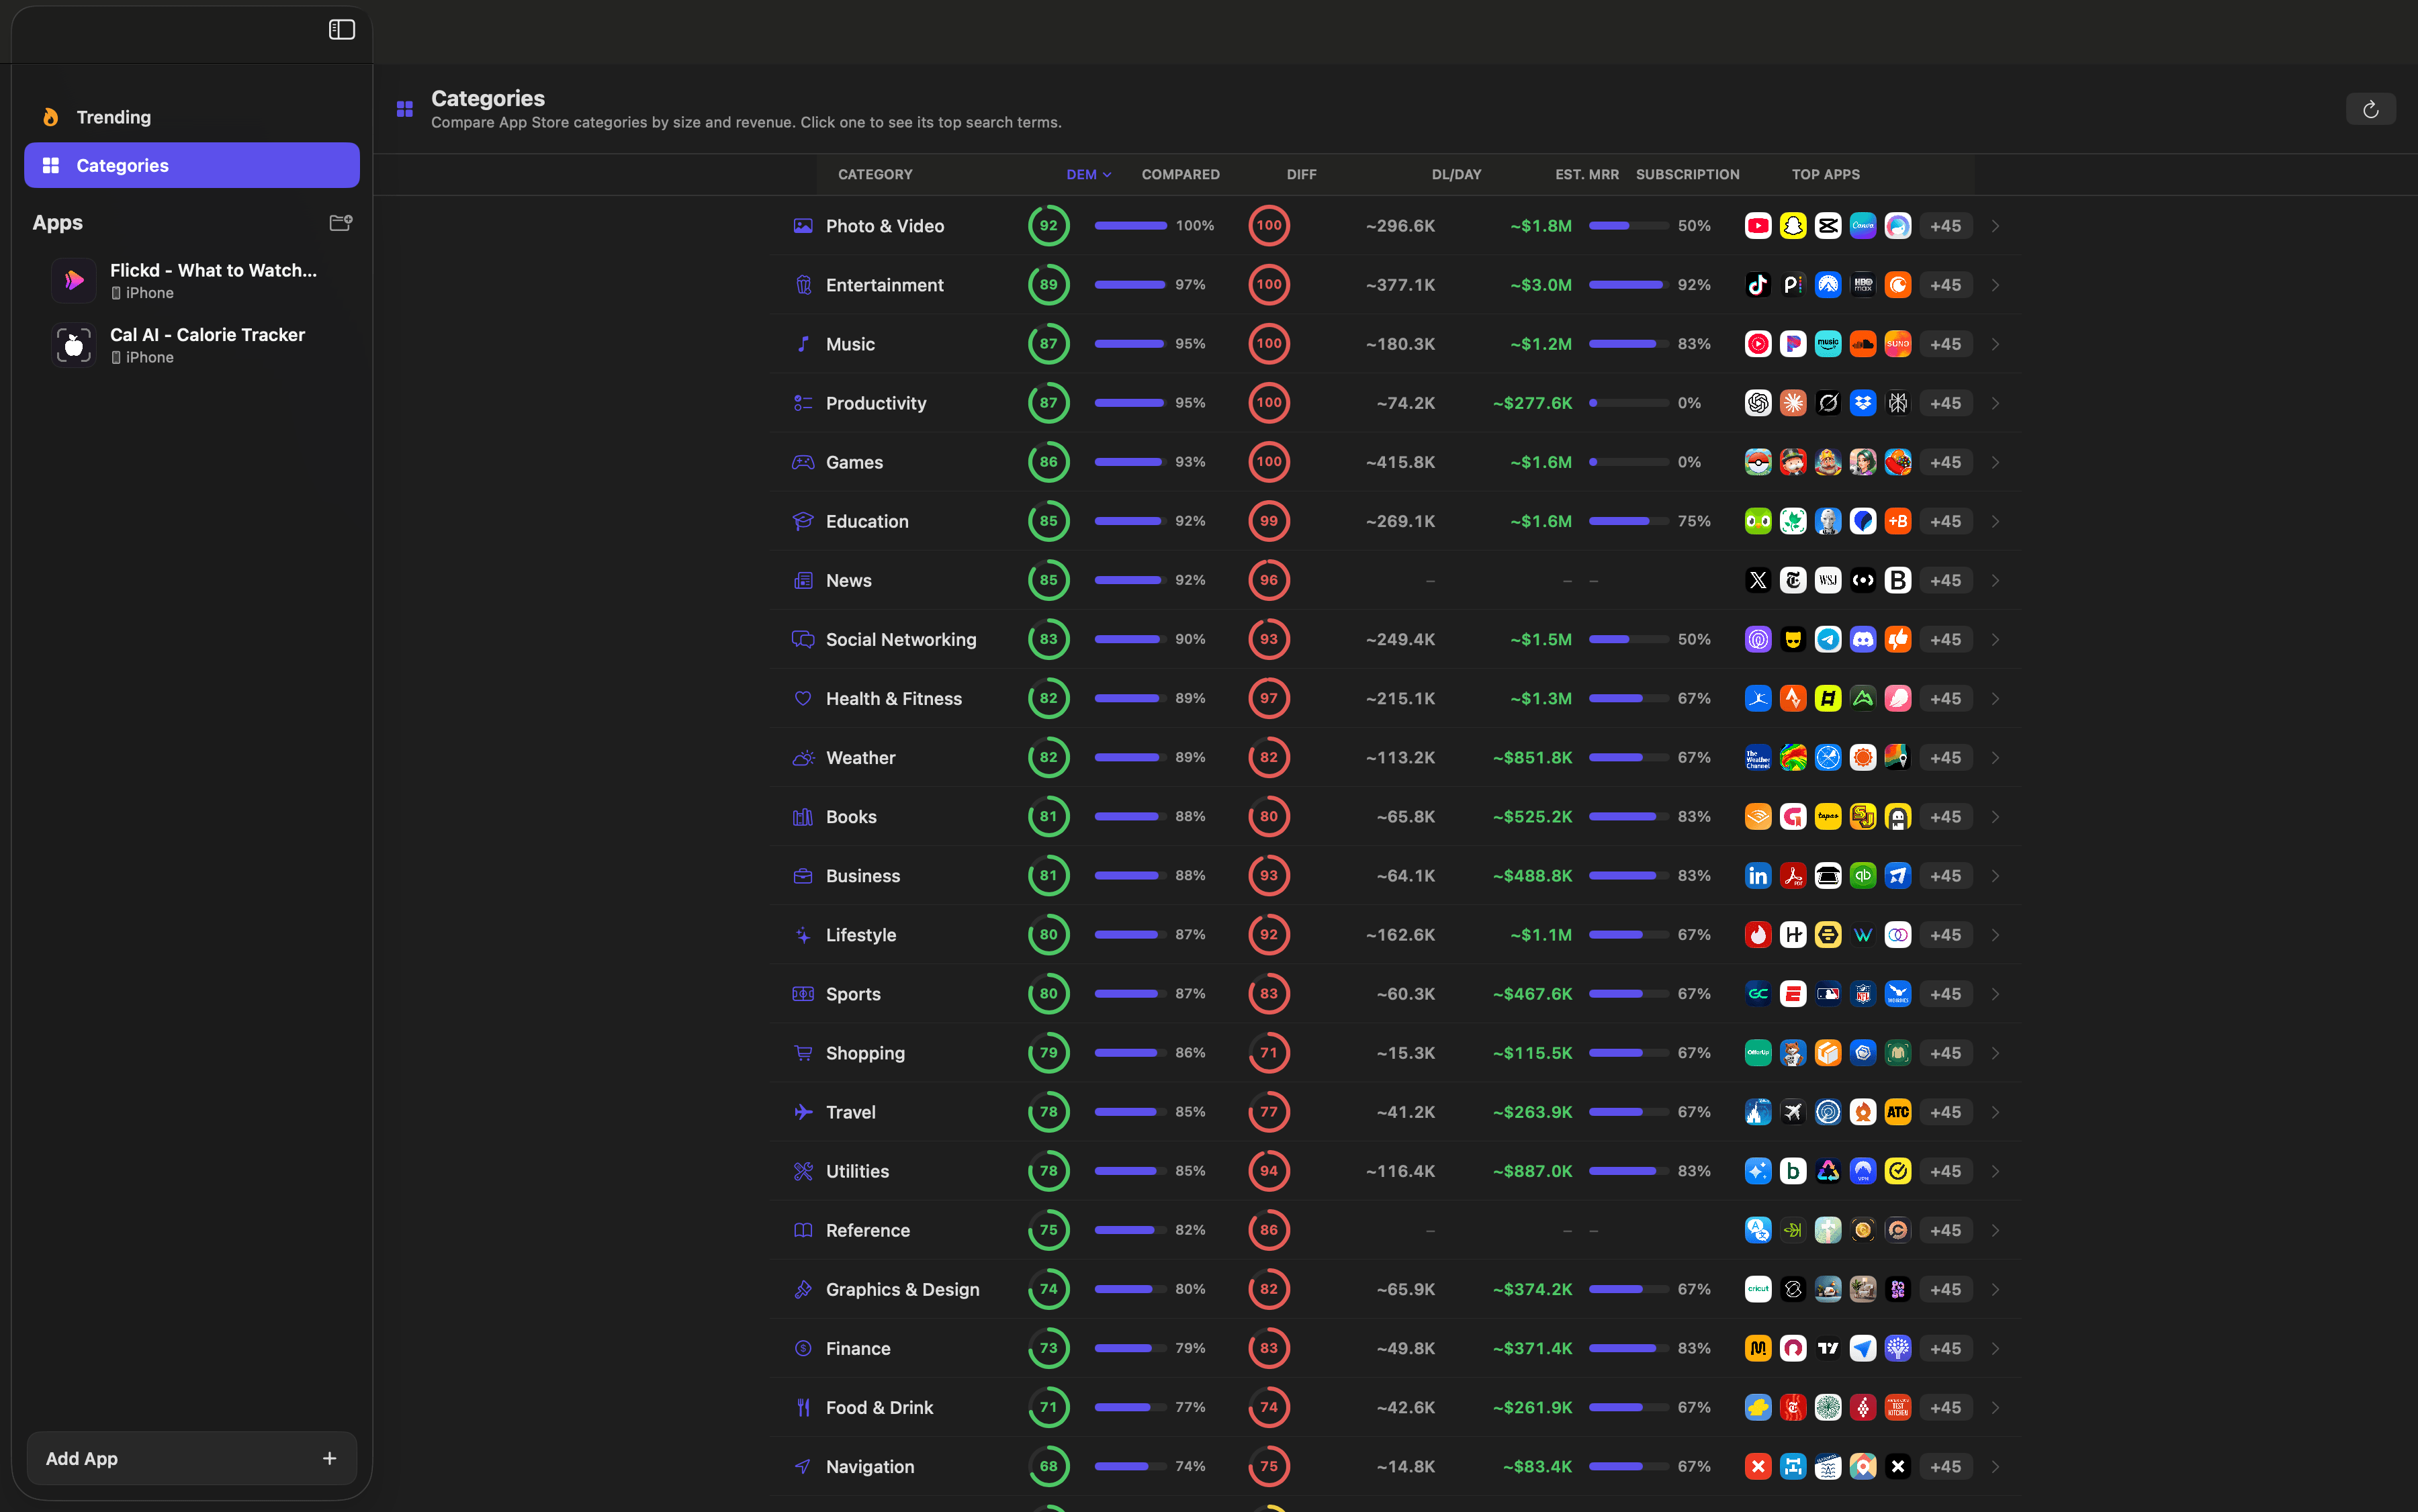
Task: Open the Travel category row
Action: pyautogui.click(x=1394, y=1112)
